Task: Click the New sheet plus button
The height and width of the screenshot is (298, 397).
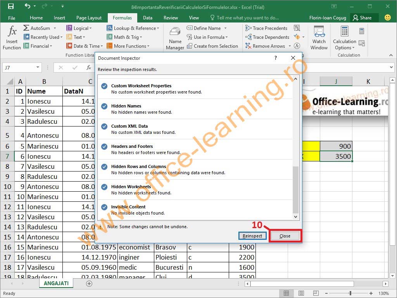Action: click(x=89, y=284)
